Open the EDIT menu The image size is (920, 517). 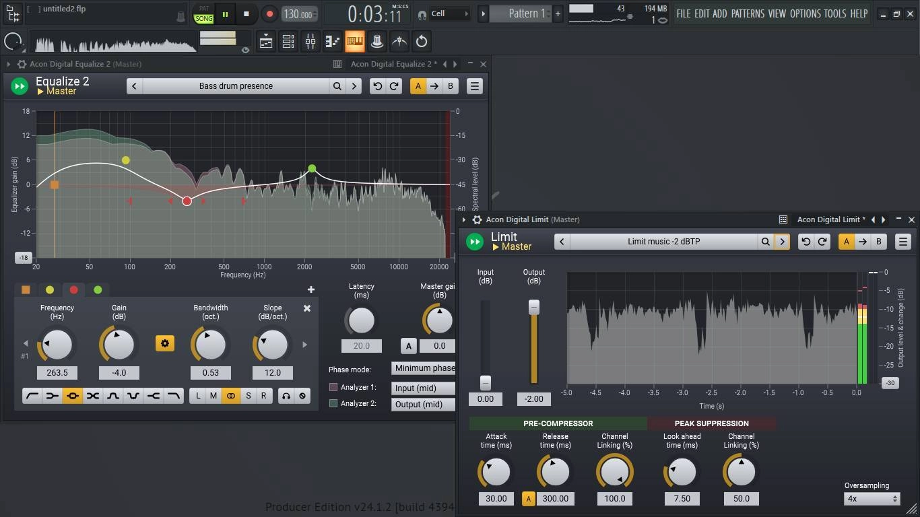(702, 13)
